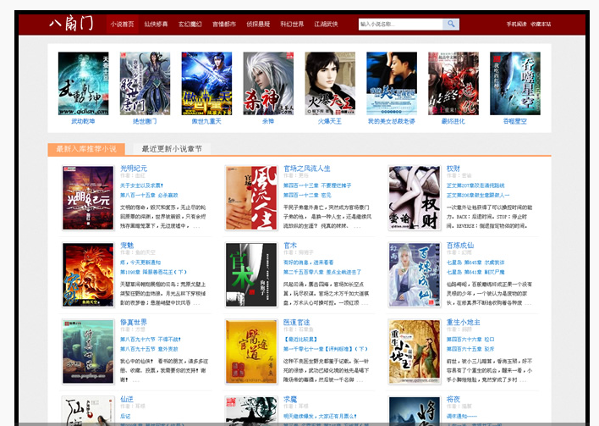The image size is (599, 426).
Task: Open the 杀神 cover in the top row
Action: pyautogui.click(x=268, y=83)
